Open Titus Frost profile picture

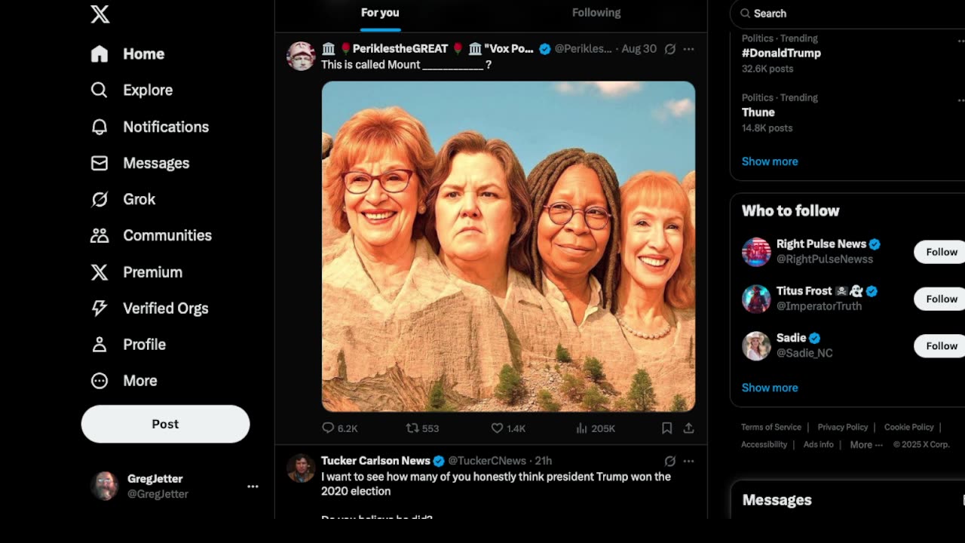(756, 299)
